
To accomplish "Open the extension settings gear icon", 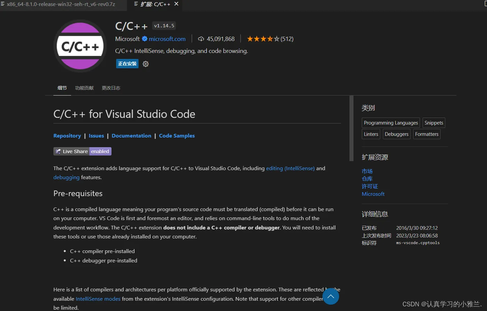I will coord(146,64).
